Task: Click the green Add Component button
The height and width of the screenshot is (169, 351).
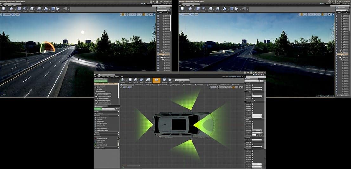Action: [x=101, y=81]
